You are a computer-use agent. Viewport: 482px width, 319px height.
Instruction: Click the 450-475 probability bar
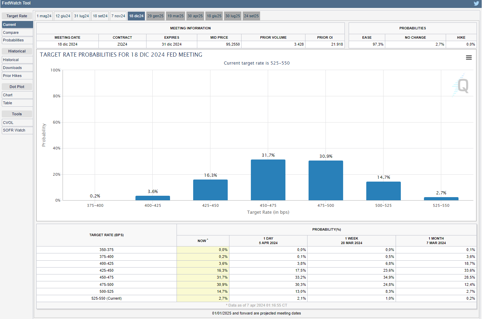268,180
